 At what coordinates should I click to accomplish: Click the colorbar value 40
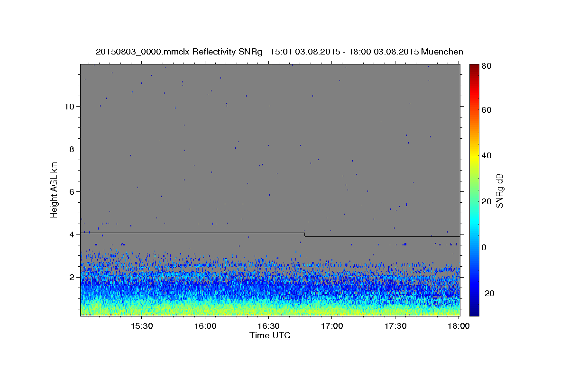click(487, 155)
